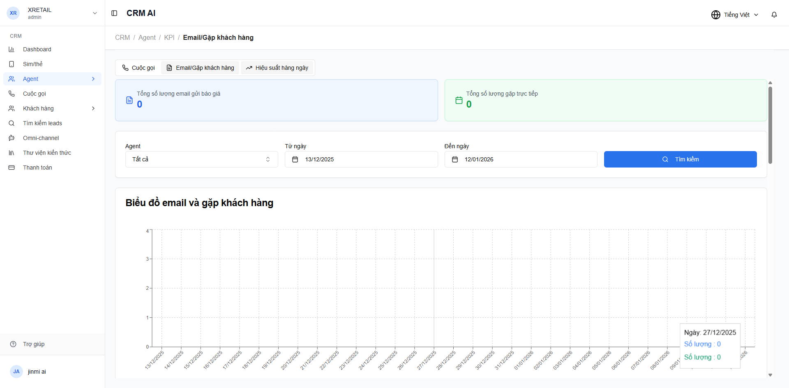Click the Trợ giúp help icon
The height and width of the screenshot is (388, 789).
point(13,344)
